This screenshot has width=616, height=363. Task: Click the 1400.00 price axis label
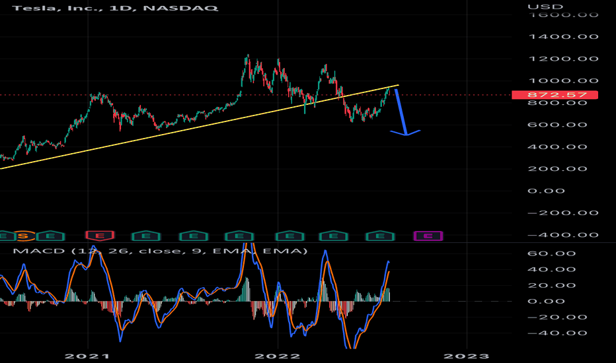tap(563, 36)
